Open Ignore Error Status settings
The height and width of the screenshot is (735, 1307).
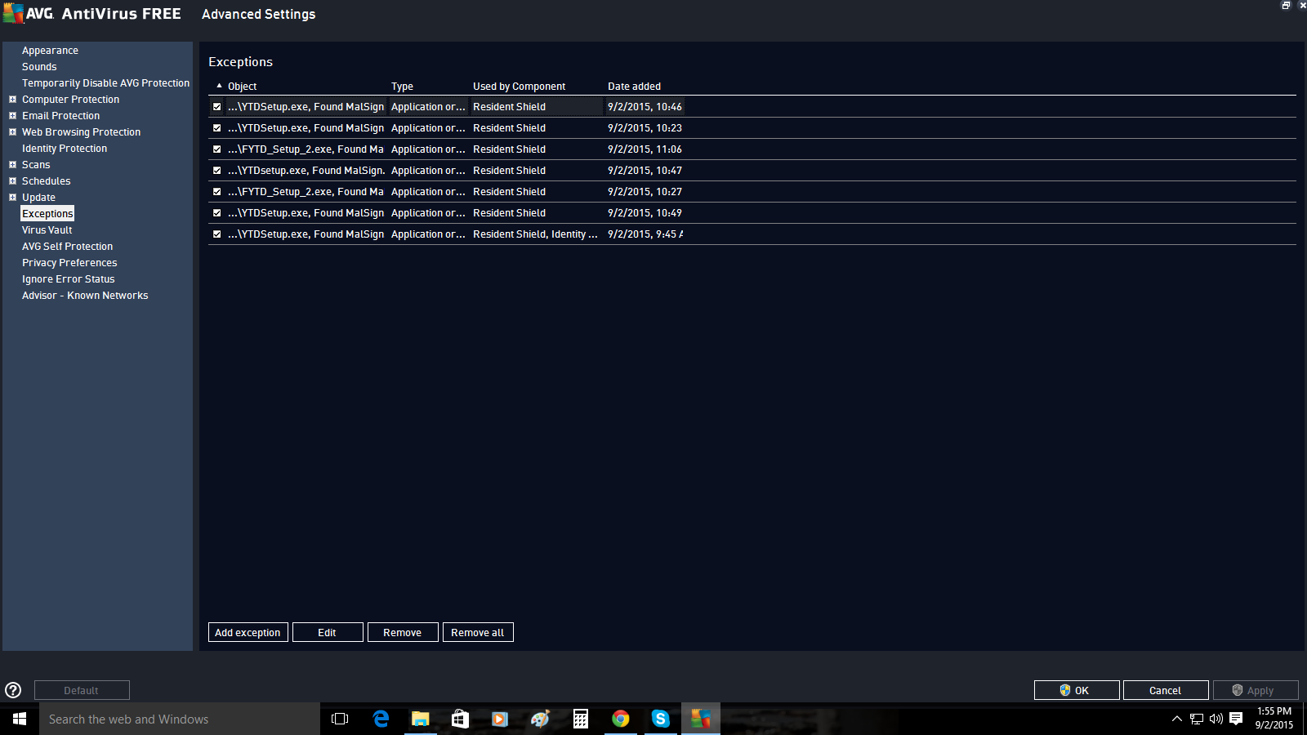pyautogui.click(x=68, y=279)
